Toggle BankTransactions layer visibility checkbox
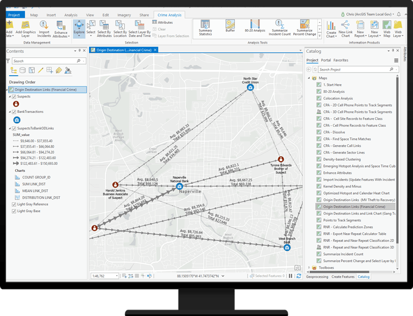Screen dimensions: 413x316 [14, 112]
